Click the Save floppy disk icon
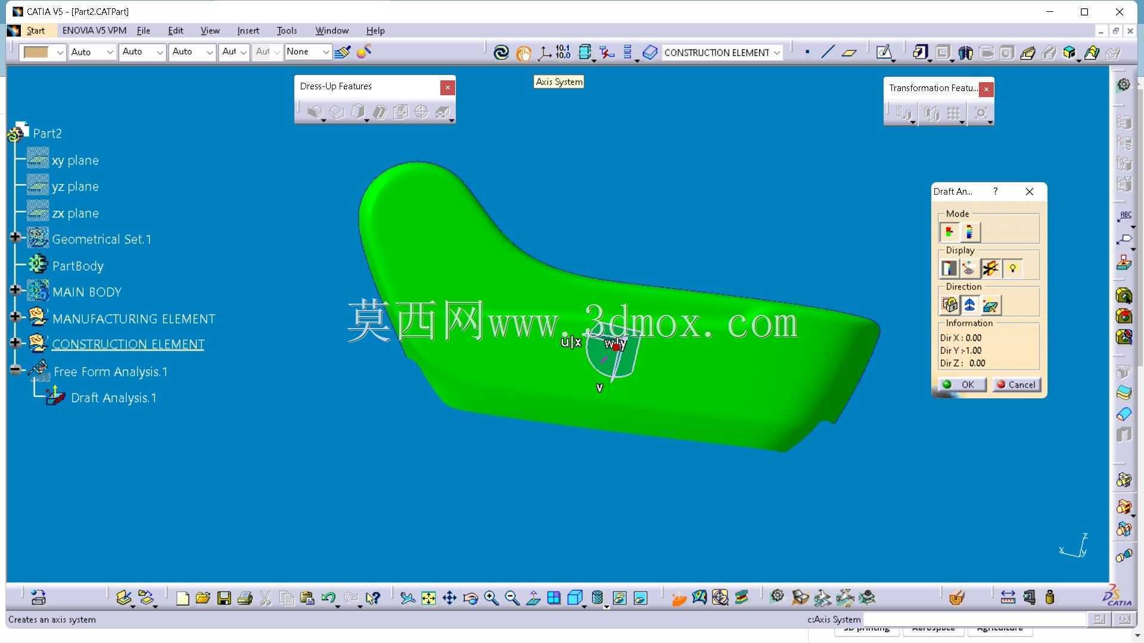Screen dimensions: 1144x643 (x=224, y=598)
